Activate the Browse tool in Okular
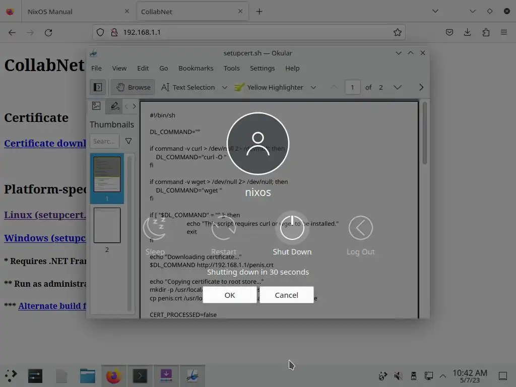516x387 pixels. (x=133, y=87)
